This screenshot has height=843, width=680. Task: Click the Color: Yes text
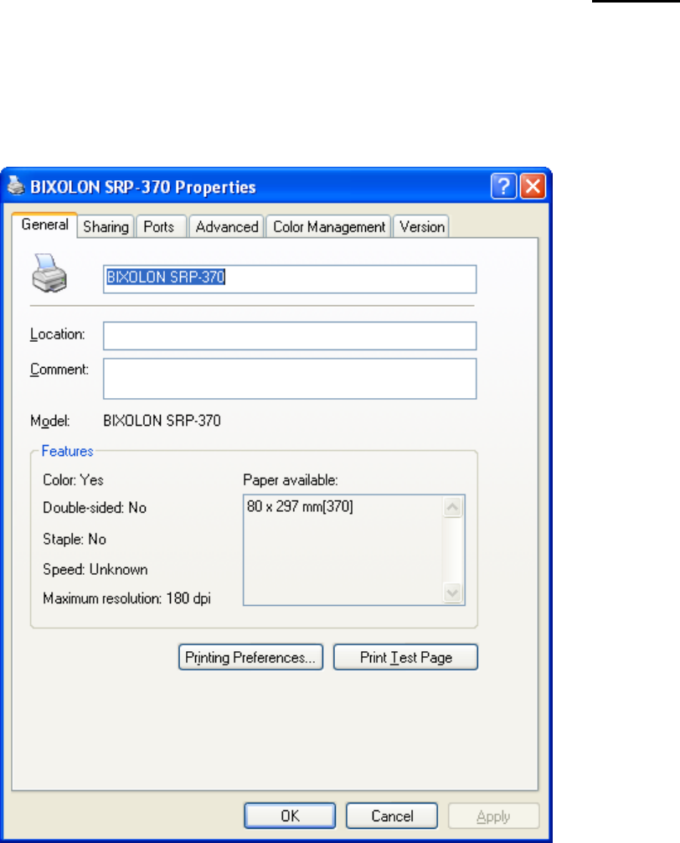click(x=73, y=479)
